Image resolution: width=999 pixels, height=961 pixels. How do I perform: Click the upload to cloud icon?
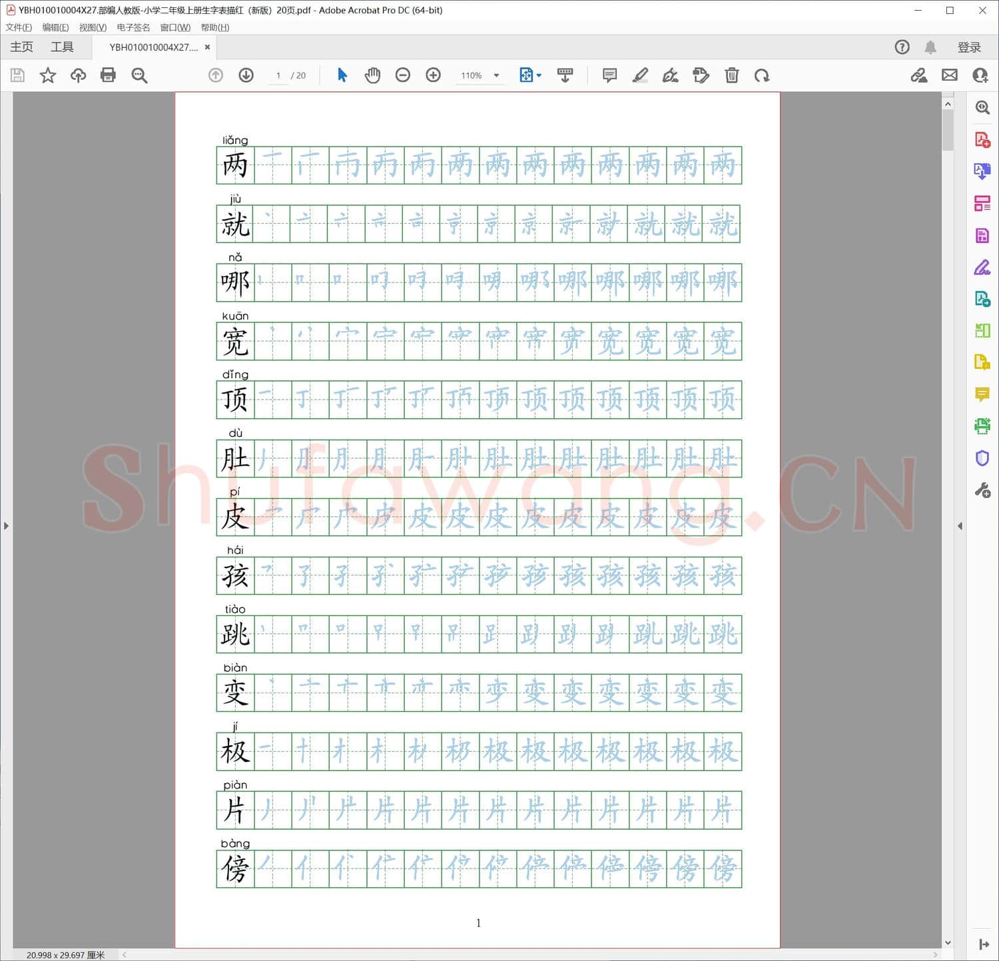pos(78,75)
